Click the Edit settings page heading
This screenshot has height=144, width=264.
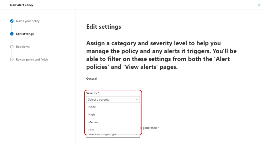point(103,27)
